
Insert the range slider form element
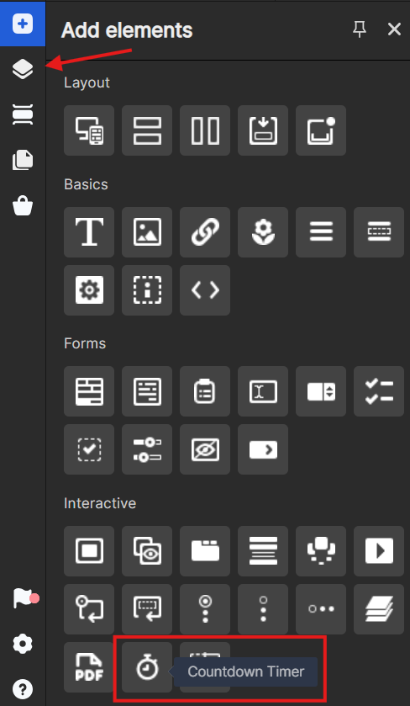coord(147,449)
